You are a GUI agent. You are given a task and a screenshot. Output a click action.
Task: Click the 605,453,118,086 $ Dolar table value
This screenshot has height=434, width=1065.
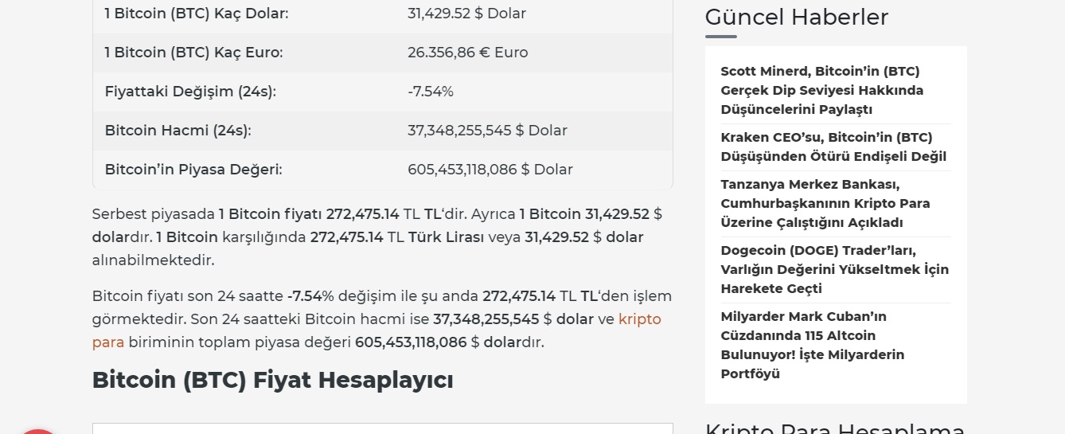click(490, 170)
